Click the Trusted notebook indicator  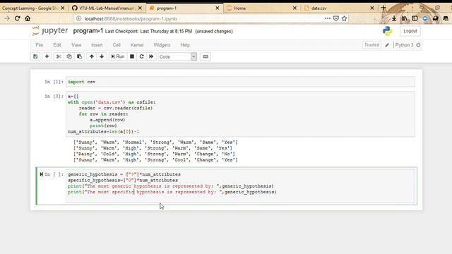click(x=371, y=45)
